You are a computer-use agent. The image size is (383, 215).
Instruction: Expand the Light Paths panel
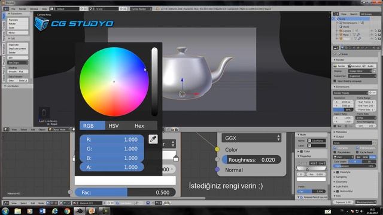[x=341, y=186]
